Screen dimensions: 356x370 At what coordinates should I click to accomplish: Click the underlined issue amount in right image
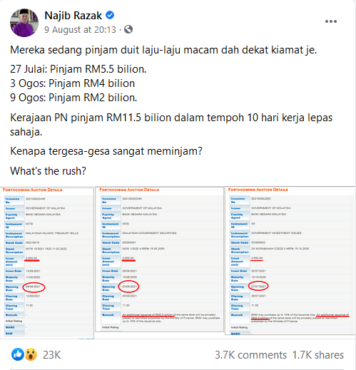(257, 258)
